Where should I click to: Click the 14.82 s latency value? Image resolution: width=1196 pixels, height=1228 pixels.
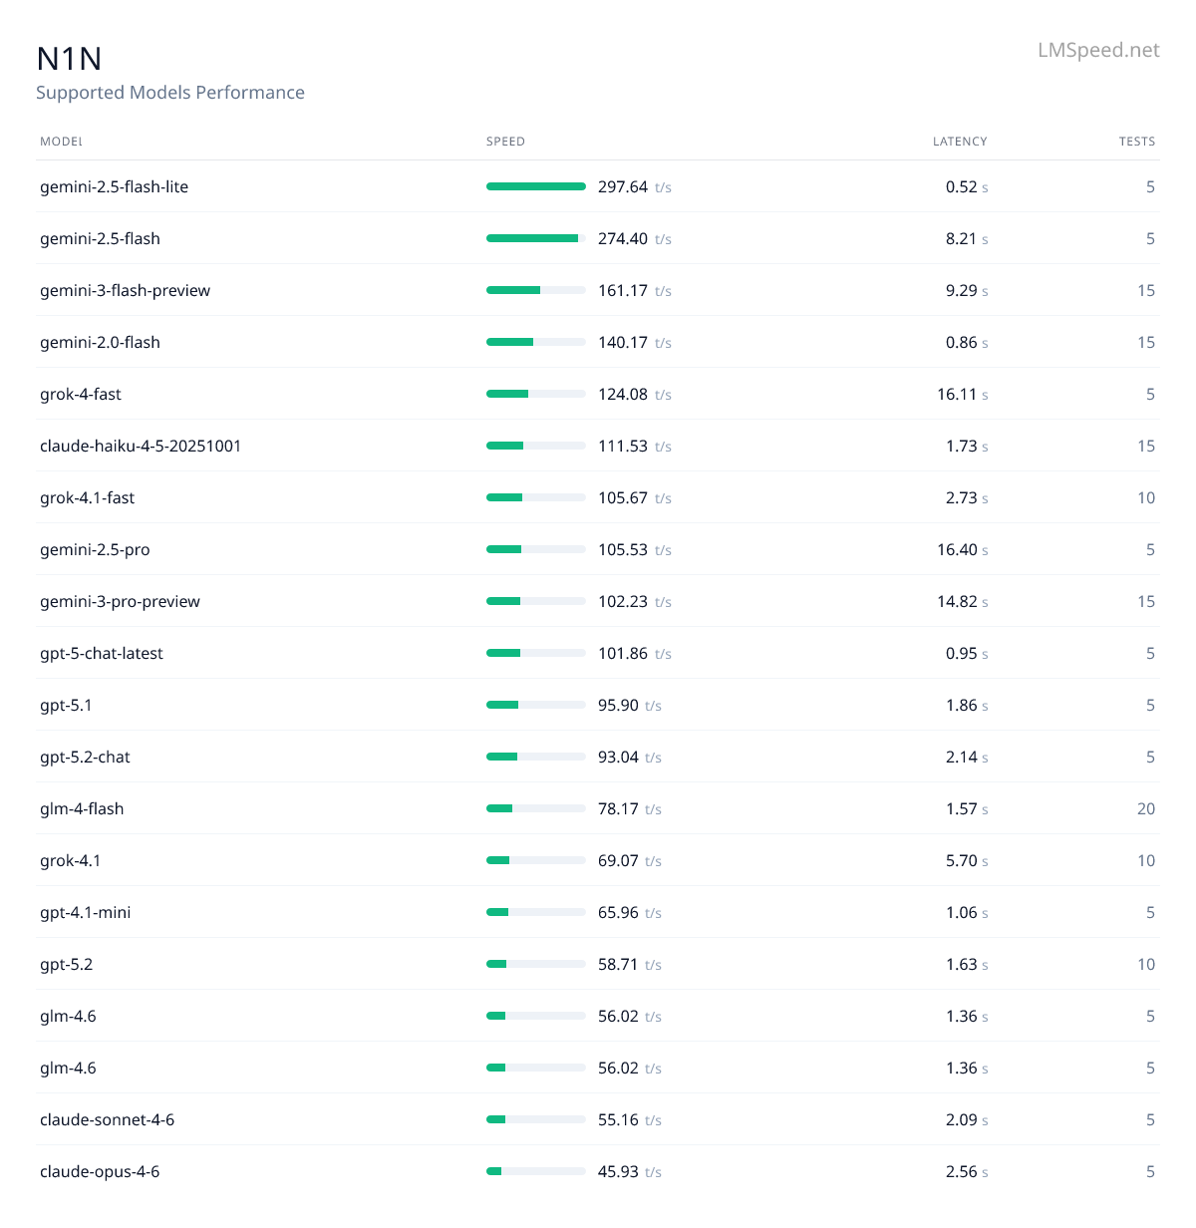pyautogui.click(x=963, y=601)
